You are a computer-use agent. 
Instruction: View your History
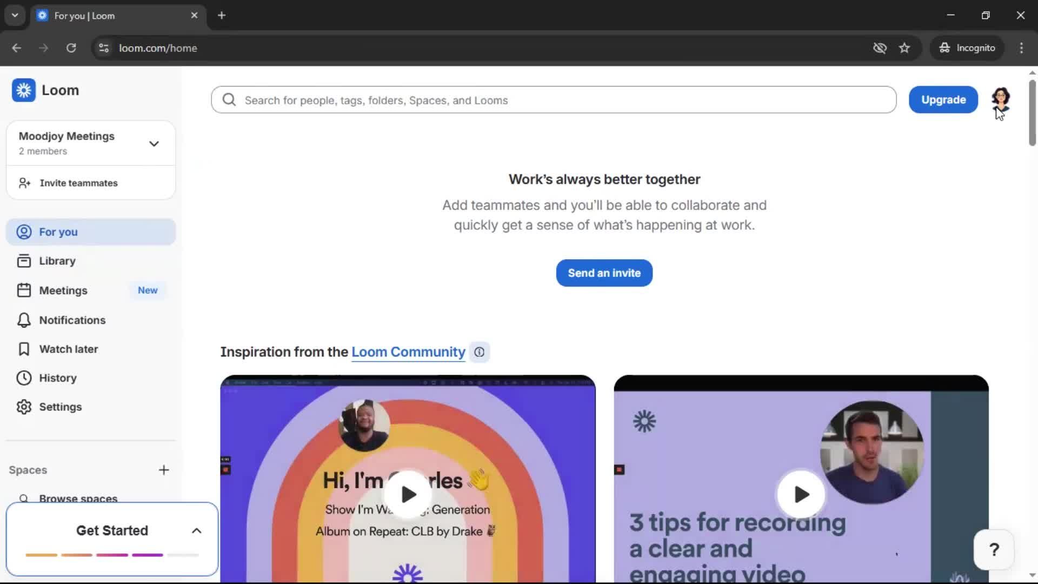click(x=59, y=377)
